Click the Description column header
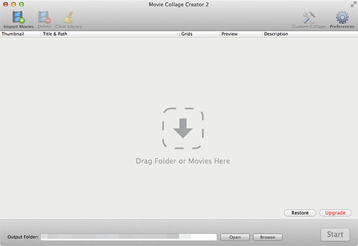 click(x=276, y=34)
